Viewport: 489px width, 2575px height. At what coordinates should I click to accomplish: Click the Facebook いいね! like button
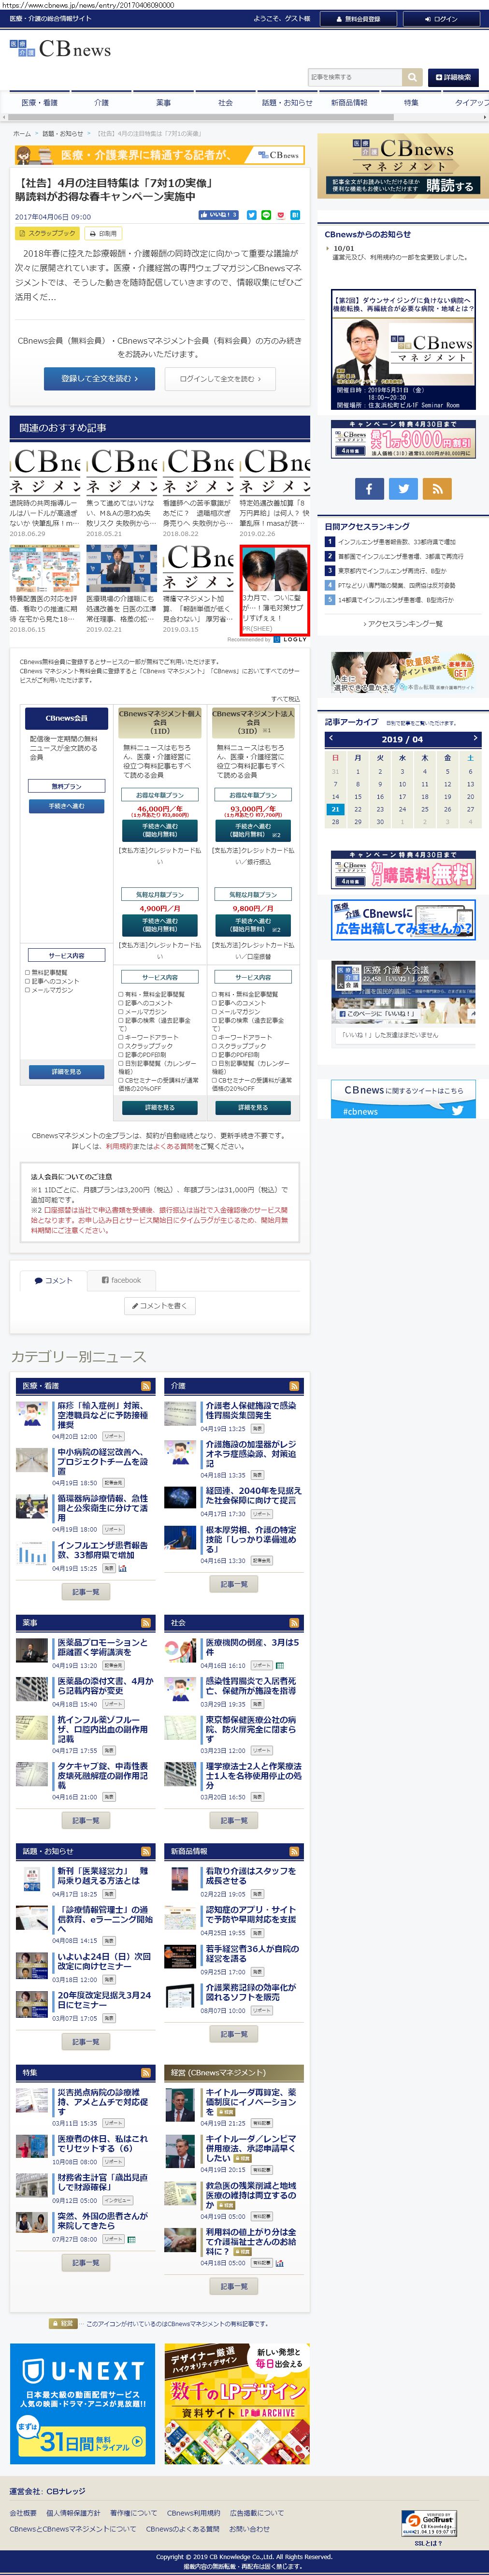[x=219, y=215]
